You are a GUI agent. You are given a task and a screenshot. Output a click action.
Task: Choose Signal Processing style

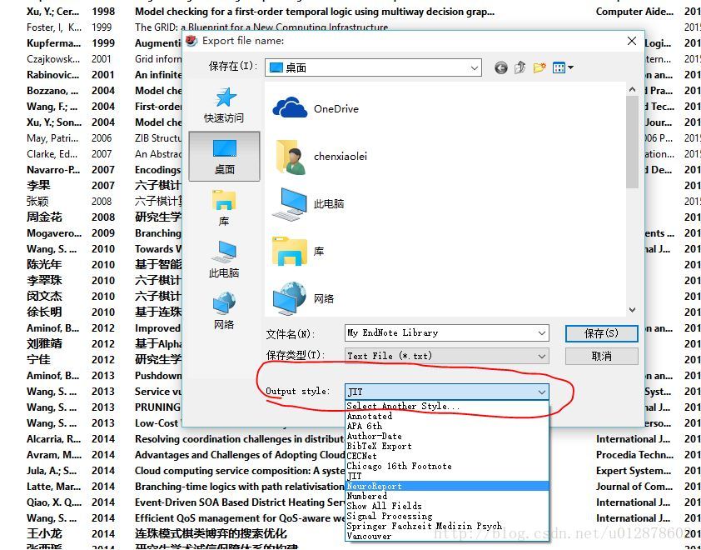pyautogui.click(x=447, y=516)
